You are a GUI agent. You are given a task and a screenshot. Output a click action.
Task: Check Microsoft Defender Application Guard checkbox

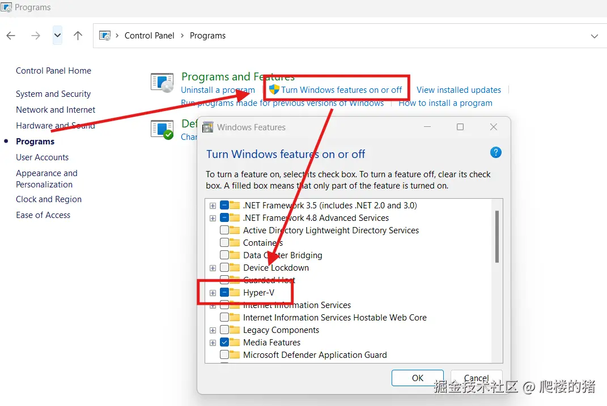pyautogui.click(x=224, y=354)
